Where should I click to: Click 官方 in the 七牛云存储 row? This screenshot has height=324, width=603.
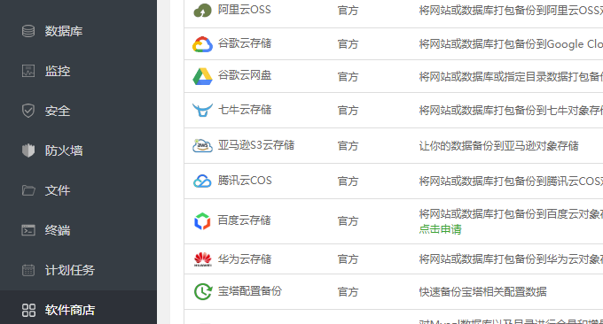coord(348,111)
